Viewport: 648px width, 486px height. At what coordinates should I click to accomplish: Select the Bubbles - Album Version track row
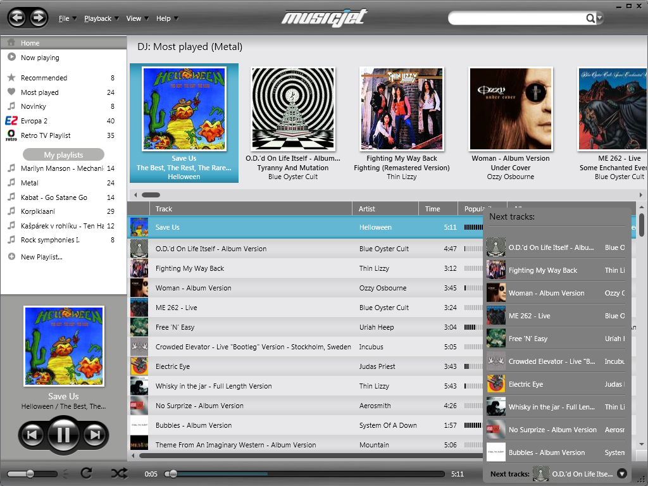click(x=306, y=425)
